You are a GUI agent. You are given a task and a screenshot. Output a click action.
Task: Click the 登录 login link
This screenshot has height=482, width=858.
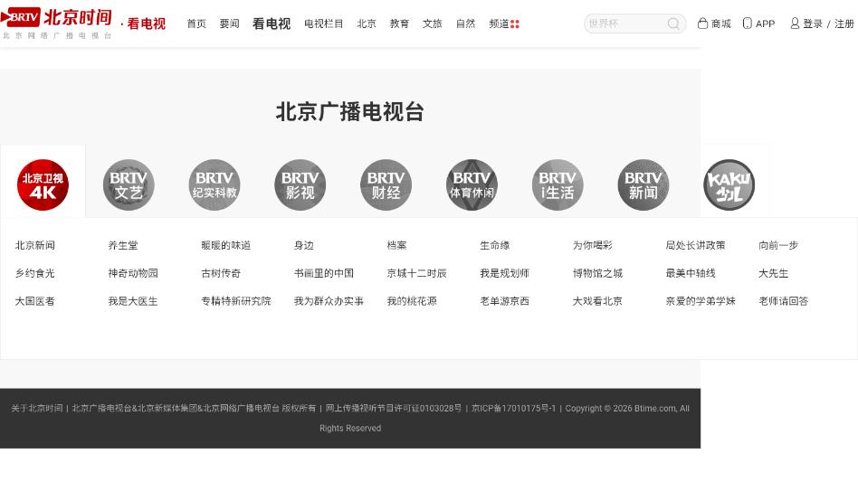tap(813, 24)
